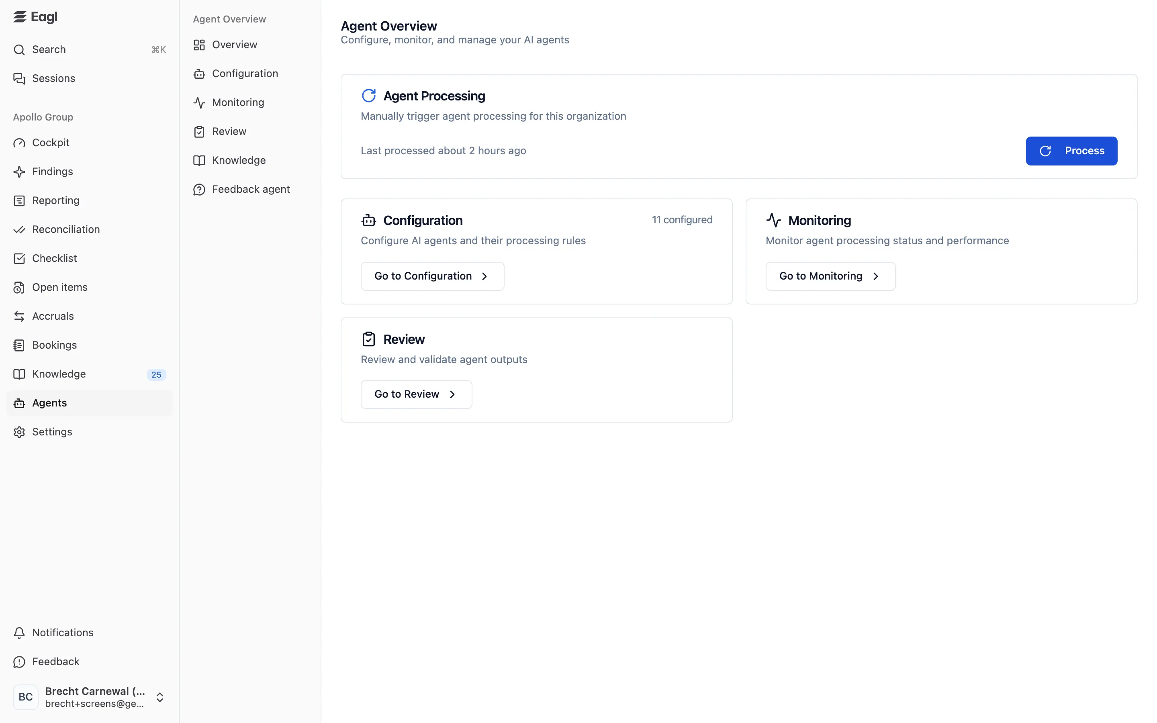Click the Open items file-clock icon
The image size is (1157, 723).
(x=19, y=287)
